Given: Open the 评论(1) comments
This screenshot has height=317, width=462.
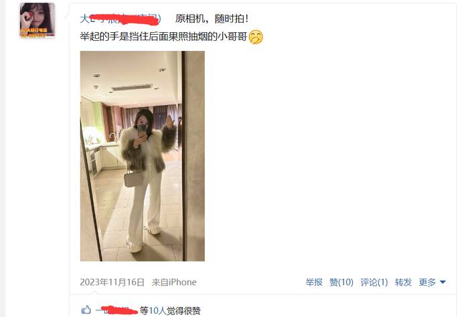Looking at the screenshot, I should [374, 282].
